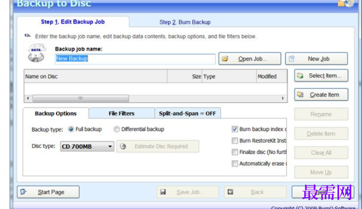Click the Create Item folder icon

300,95
